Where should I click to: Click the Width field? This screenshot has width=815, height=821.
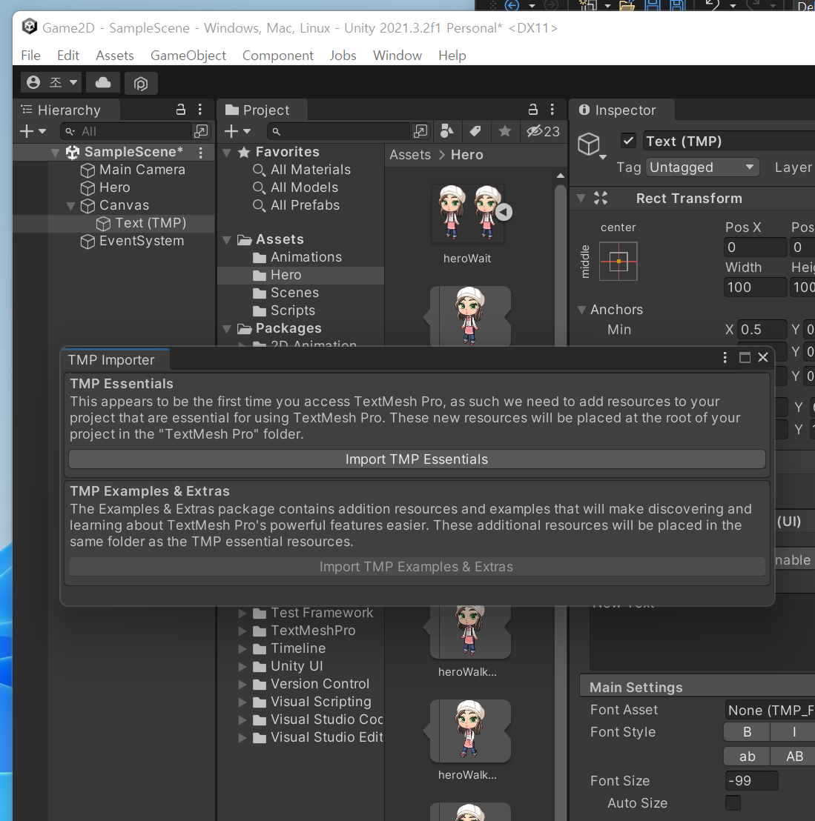(x=755, y=287)
